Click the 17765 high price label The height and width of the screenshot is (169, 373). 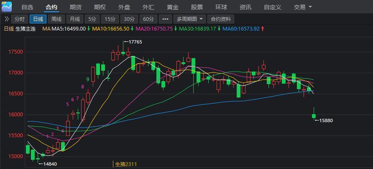135,42
